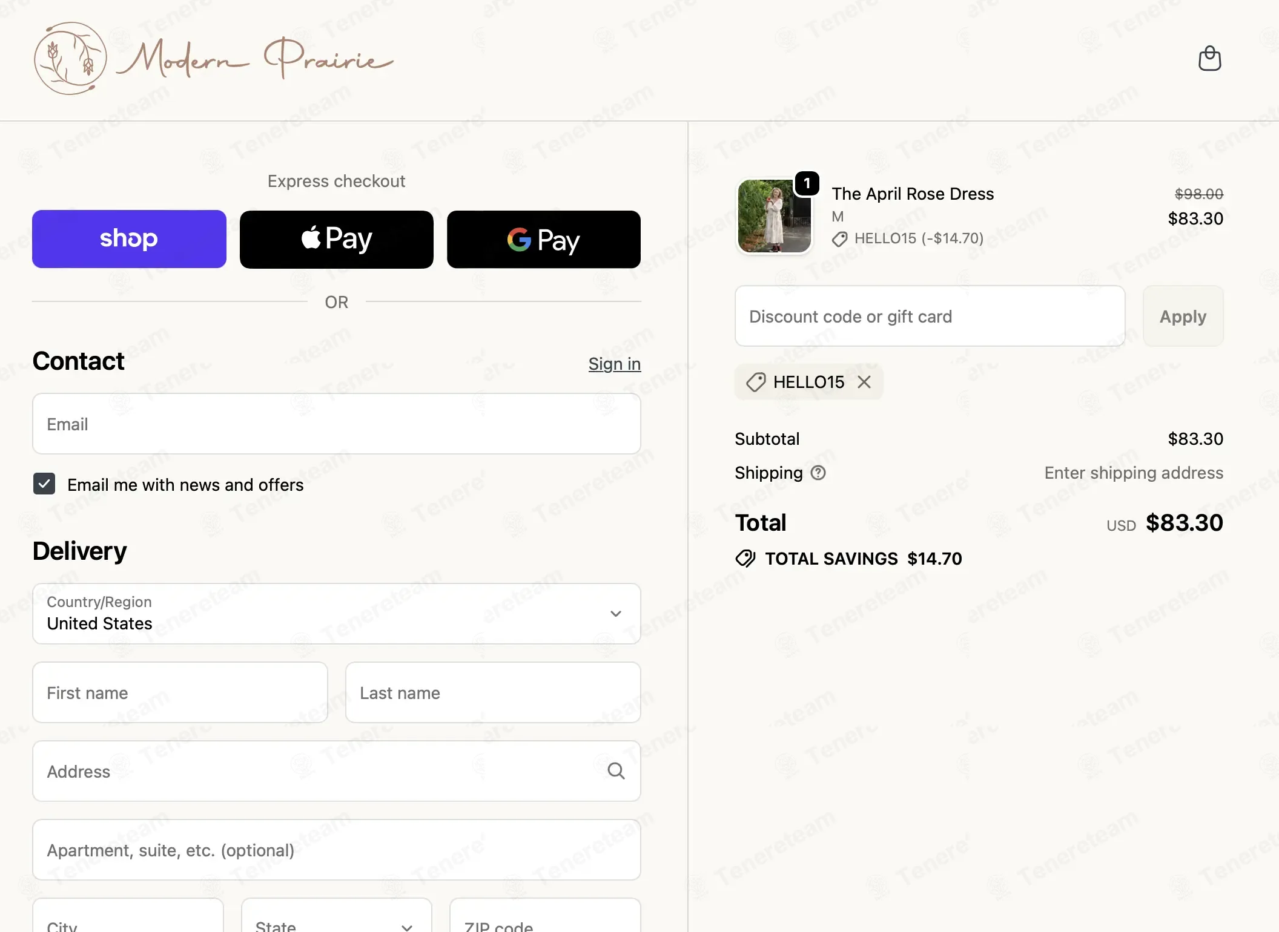Click the Subtotal $83.30 value
The height and width of the screenshot is (932, 1279).
point(1195,439)
